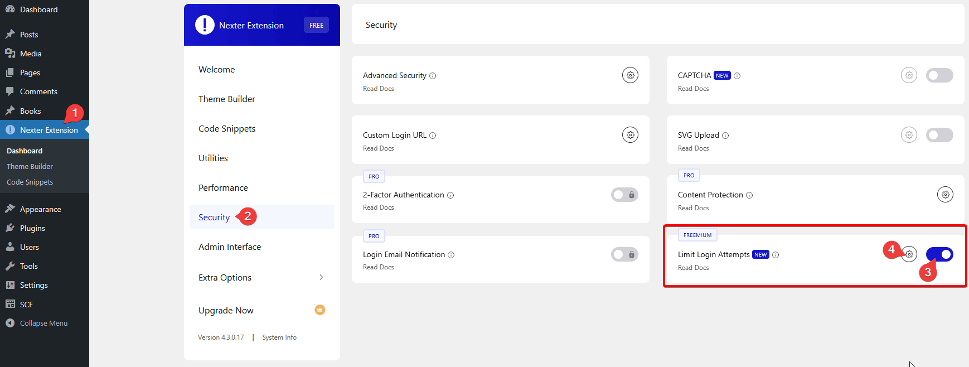Click the Dashboard gauge icon in WordPress sidebar

click(x=10, y=9)
